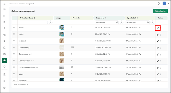Open more options for Dri-Tec Mattress Protector

tap(161, 68)
